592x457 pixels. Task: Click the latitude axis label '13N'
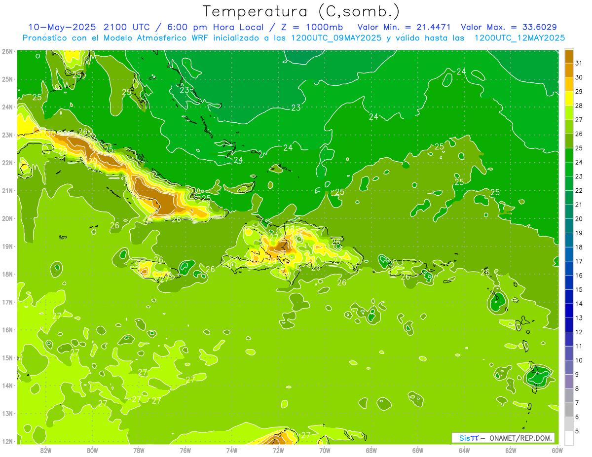[7, 413]
